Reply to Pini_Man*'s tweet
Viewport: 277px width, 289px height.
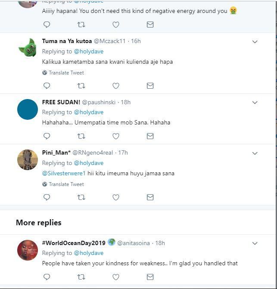[47, 197]
